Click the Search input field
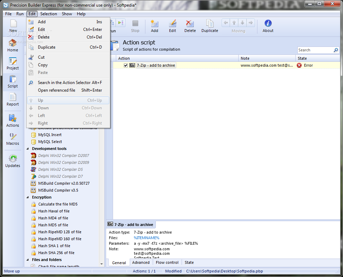This screenshot has width=343, height=277. point(316,50)
